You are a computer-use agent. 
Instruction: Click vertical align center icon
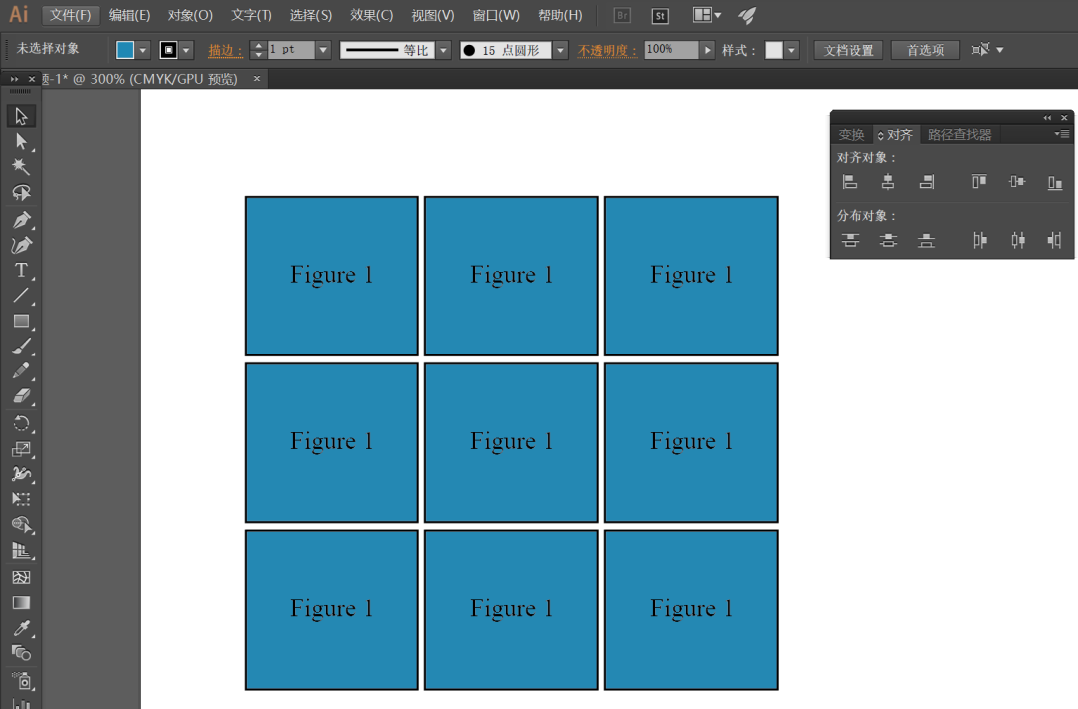click(1017, 182)
